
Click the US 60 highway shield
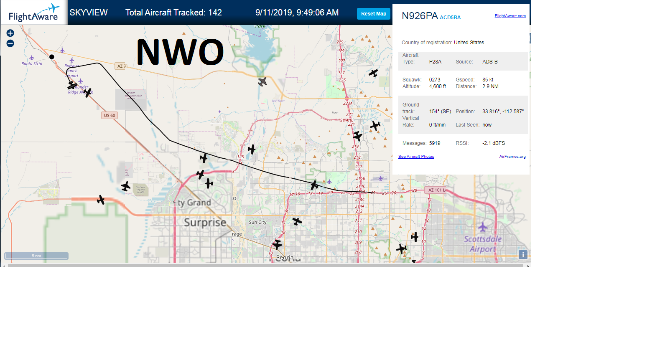pyautogui.click(x=110, y=115)
